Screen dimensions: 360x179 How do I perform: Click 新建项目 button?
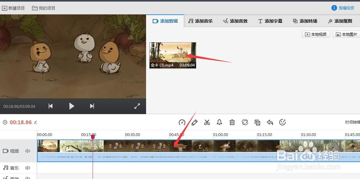13,8
